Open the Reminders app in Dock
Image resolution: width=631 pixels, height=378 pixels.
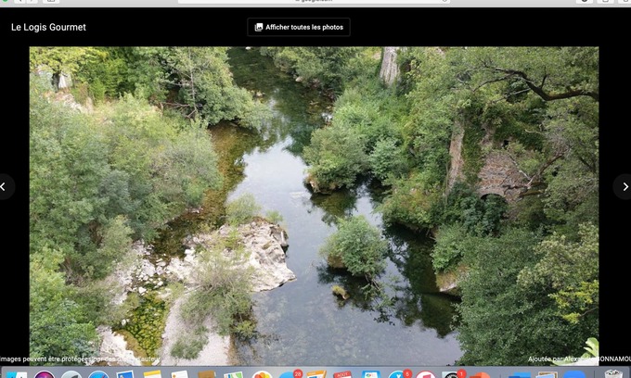(x=180, y=374)
